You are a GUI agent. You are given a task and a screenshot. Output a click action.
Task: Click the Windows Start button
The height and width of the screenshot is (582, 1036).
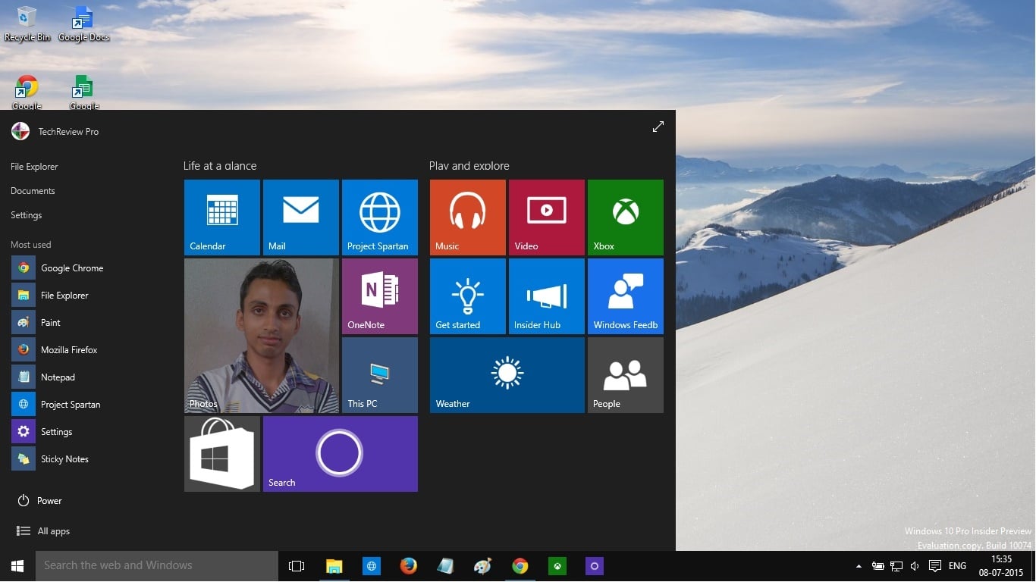[x=17, y=566]
